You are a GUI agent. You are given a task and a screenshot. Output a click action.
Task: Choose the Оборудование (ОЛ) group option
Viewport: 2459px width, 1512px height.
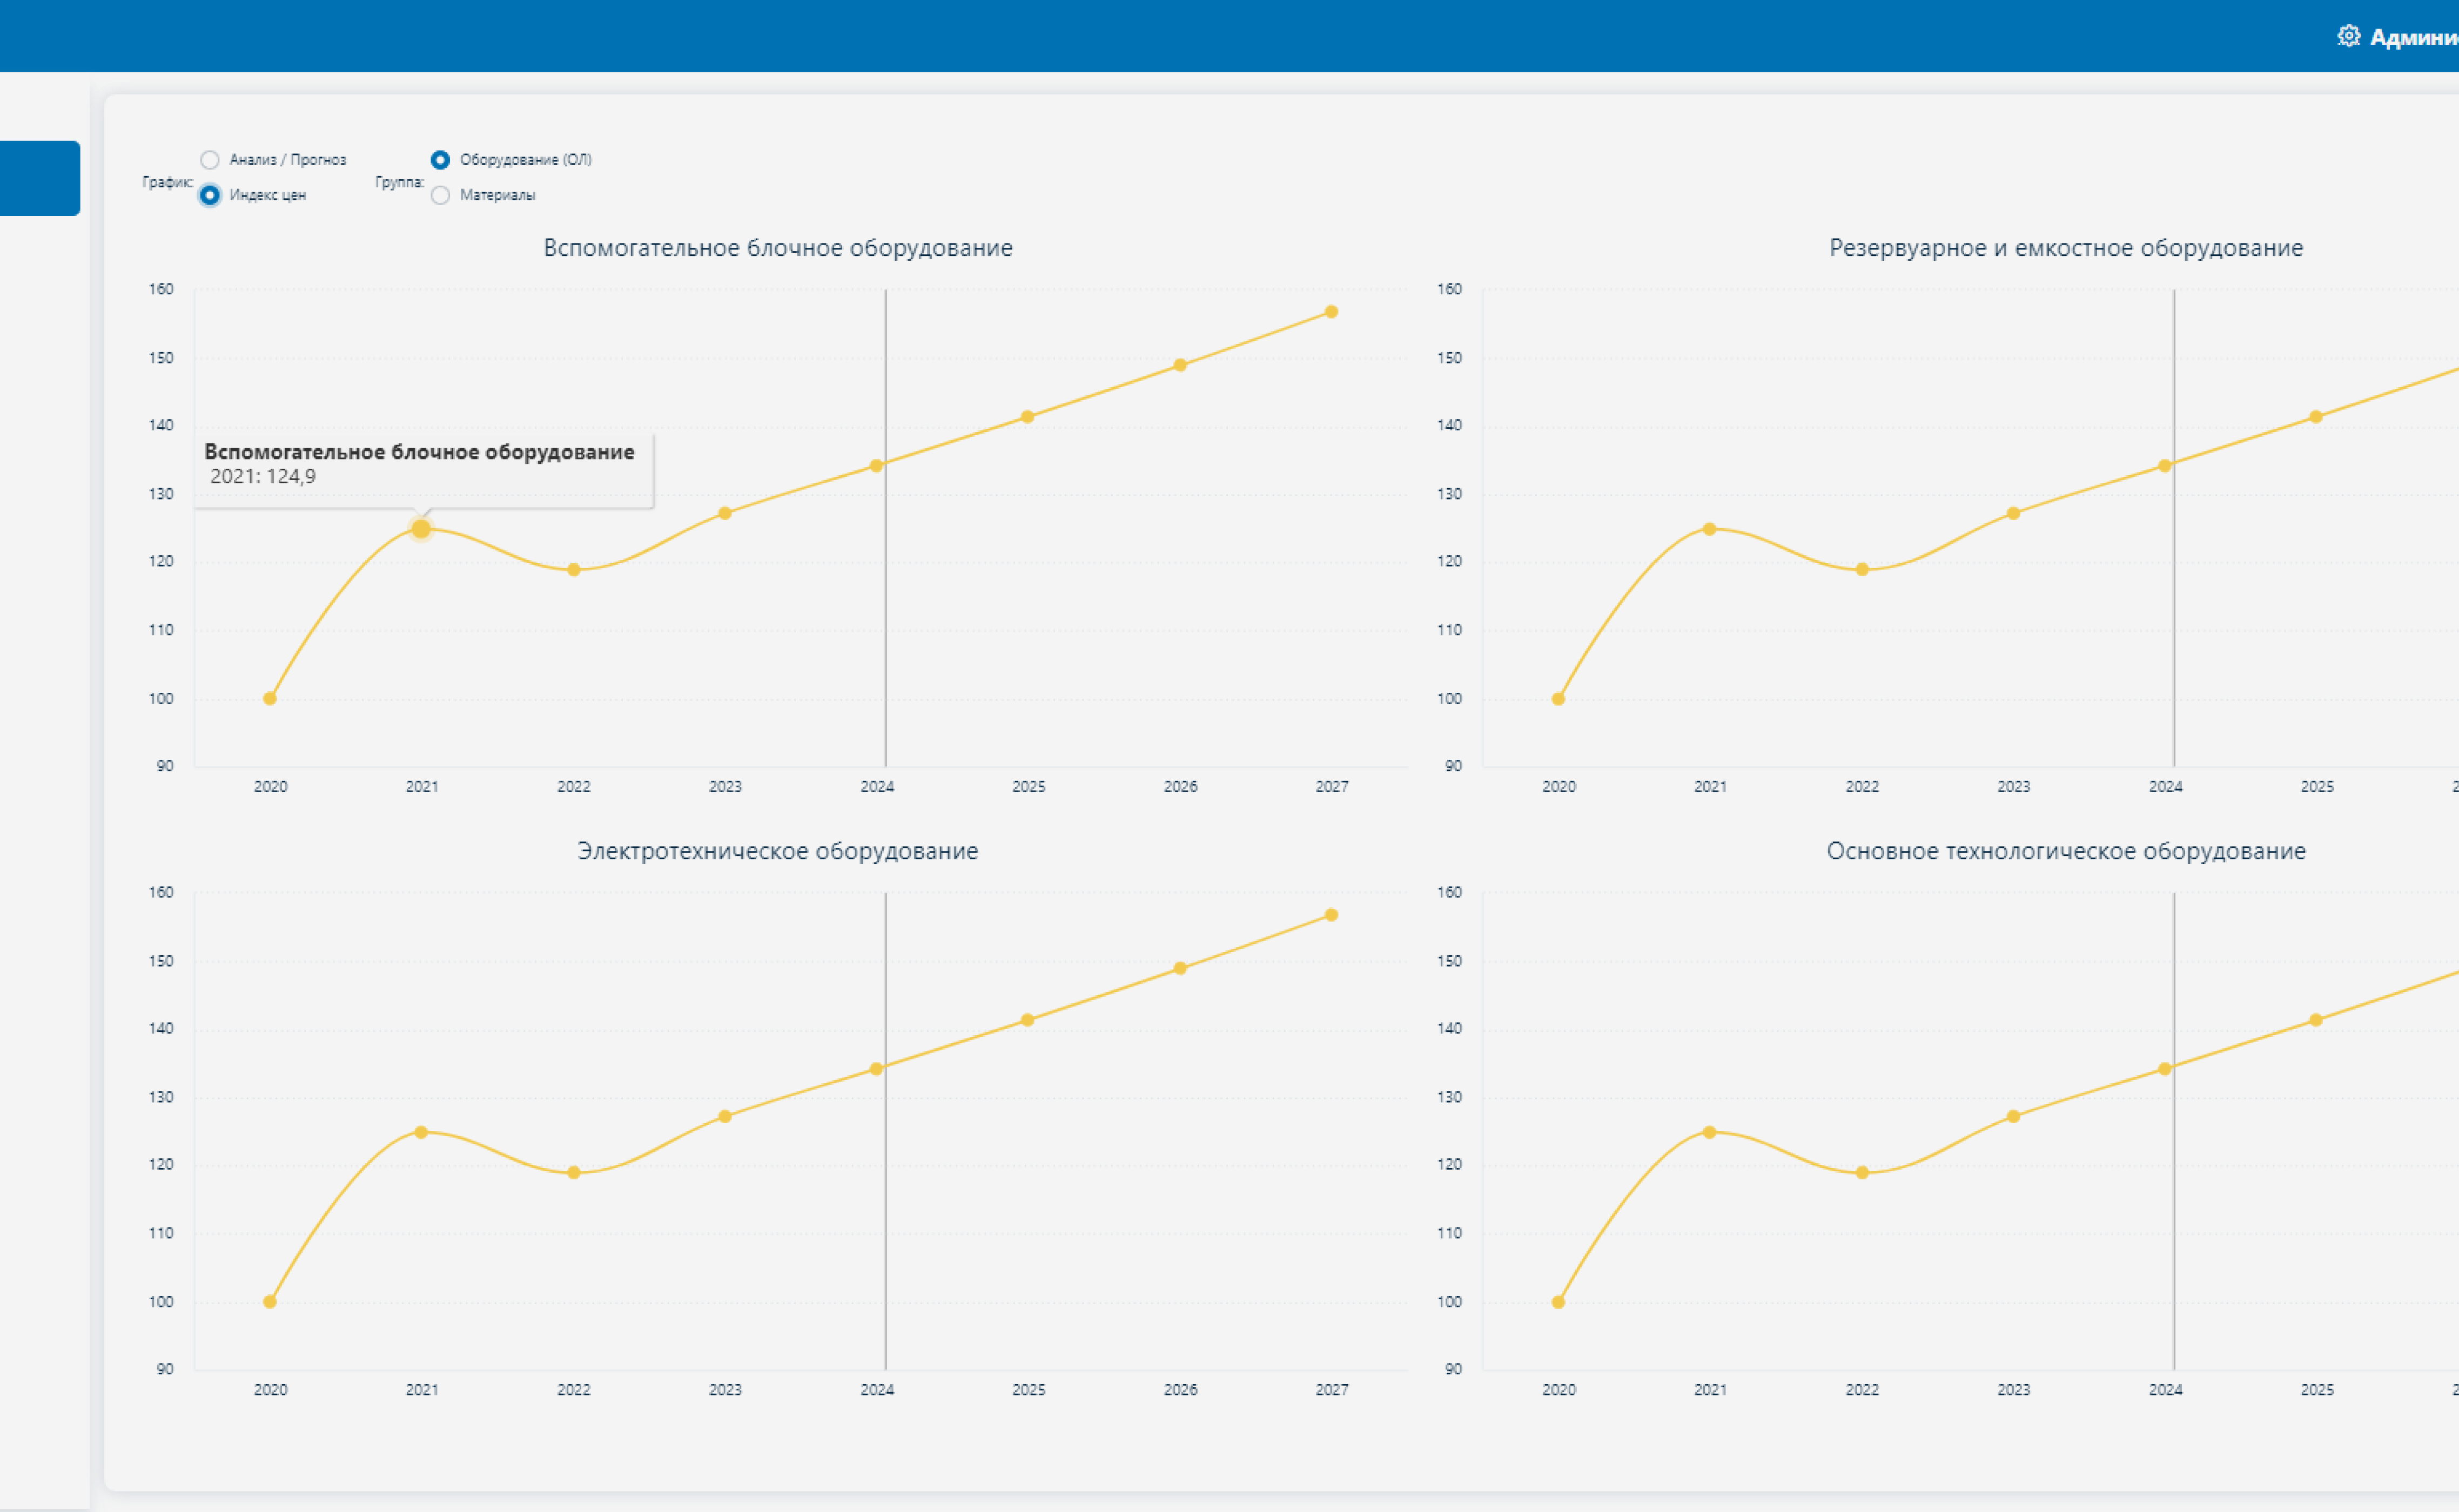(x=440, y=160)
